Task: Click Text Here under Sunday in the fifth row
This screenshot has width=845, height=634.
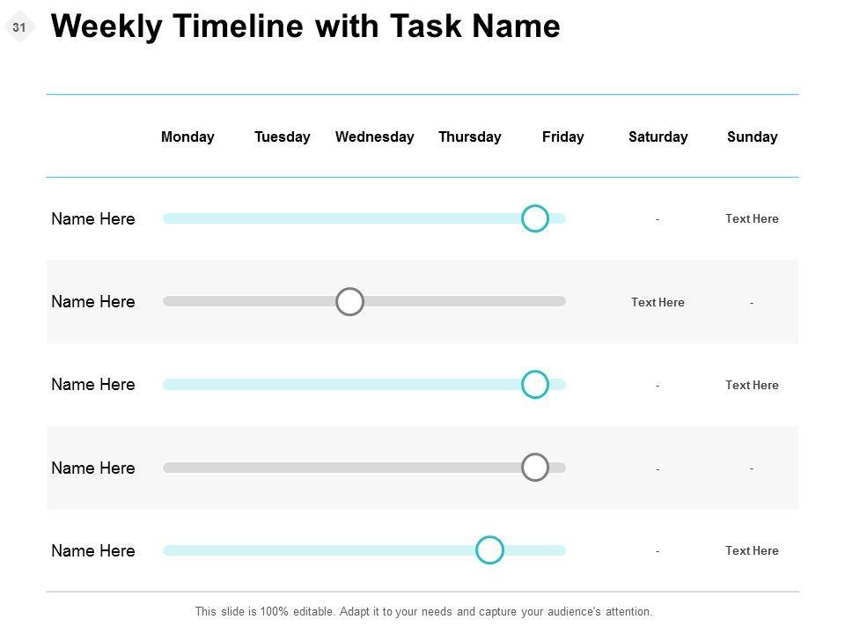Action: 752,550
